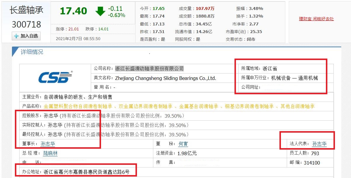Click 最低 value 17.13

pos(159,24)
